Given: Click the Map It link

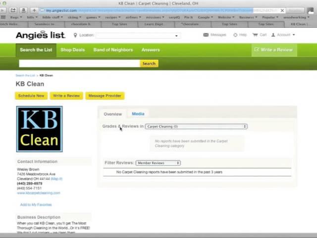Looking at the screenshot, I should (56, 179).
